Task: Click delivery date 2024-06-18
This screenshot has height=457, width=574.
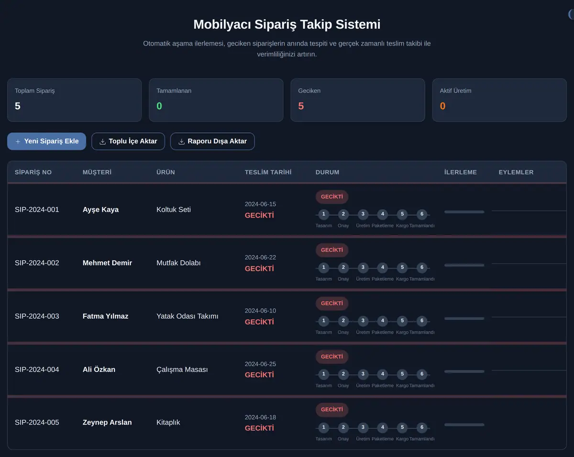Action: (x=260, y=417)
